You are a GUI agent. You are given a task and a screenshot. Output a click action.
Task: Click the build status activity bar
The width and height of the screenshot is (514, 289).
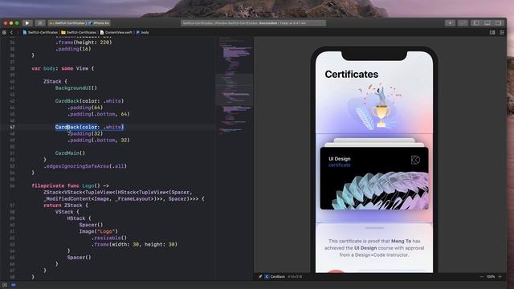click(x=254, y=23)
